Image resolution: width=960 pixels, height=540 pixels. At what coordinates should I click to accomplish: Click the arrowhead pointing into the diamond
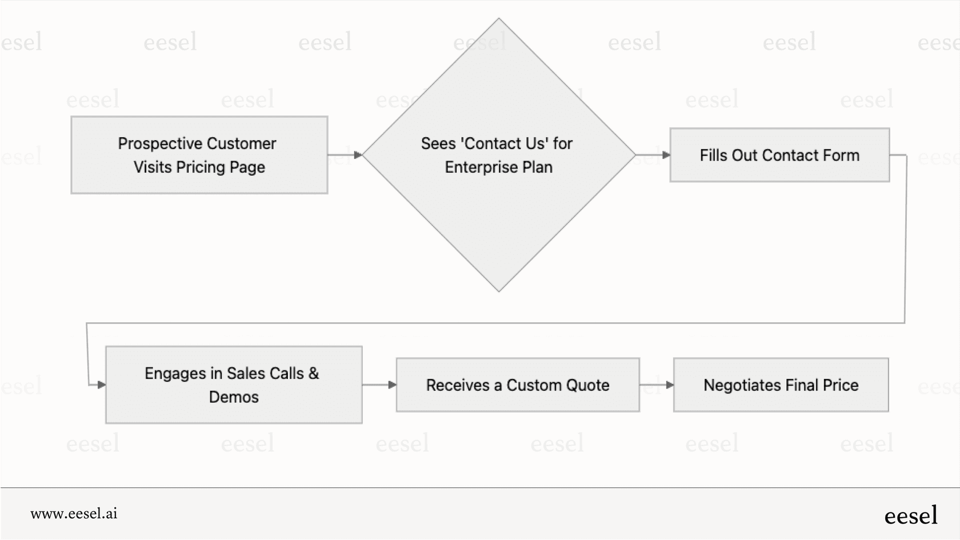point(358,155)
